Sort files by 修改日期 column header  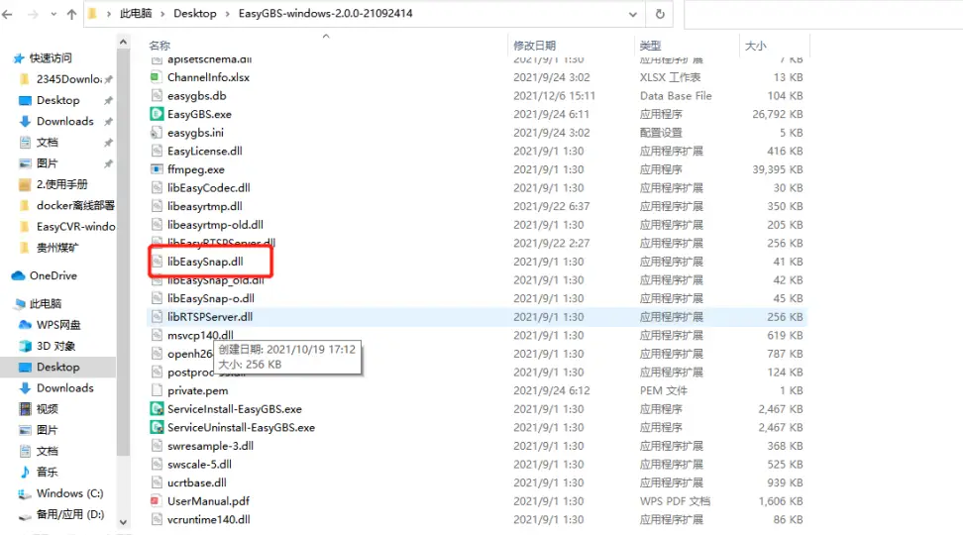[x=534, y=46]
